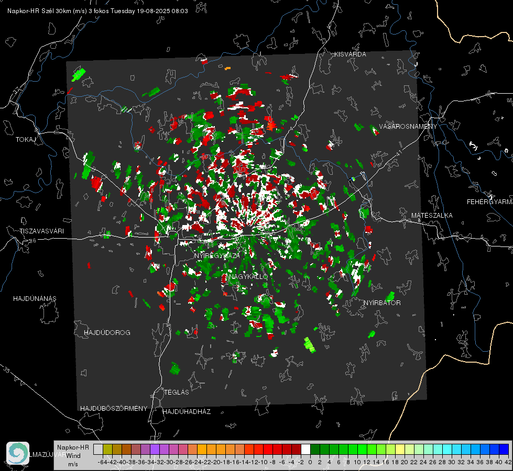Click the Wind m/s legend unit label
This screenshot has height=471, width=513.
(x=73, y=460)
